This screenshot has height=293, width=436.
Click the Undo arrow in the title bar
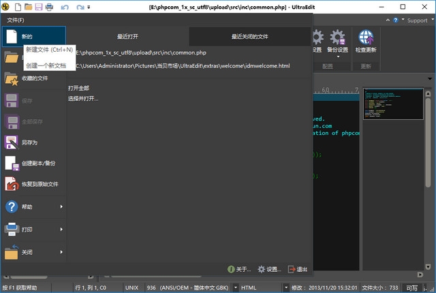pyautogui.click(x=65, y=7)
